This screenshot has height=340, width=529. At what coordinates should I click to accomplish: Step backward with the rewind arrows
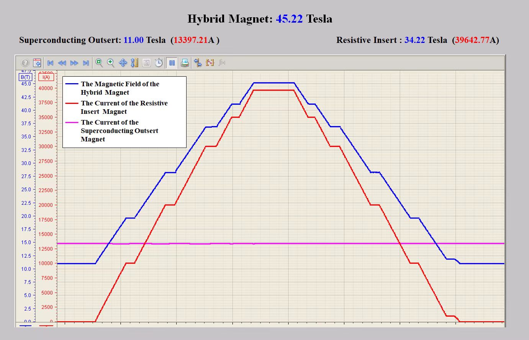pos(62,63)
